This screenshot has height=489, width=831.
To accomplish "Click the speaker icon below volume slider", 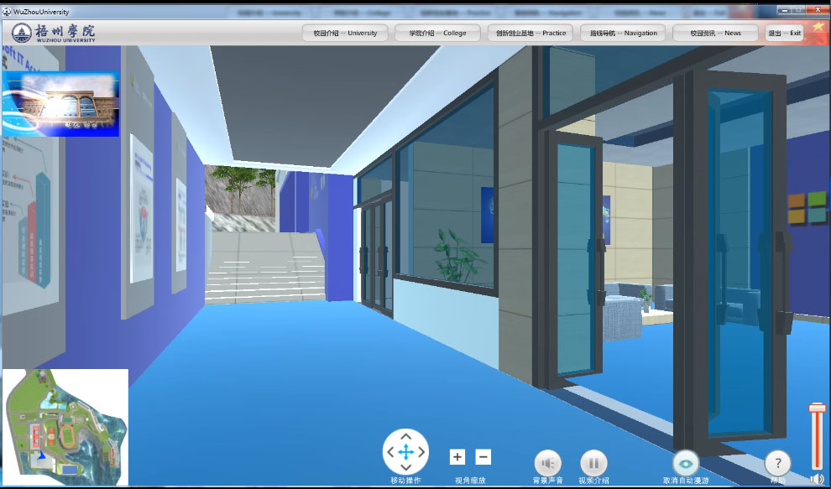I will point(816,479).
